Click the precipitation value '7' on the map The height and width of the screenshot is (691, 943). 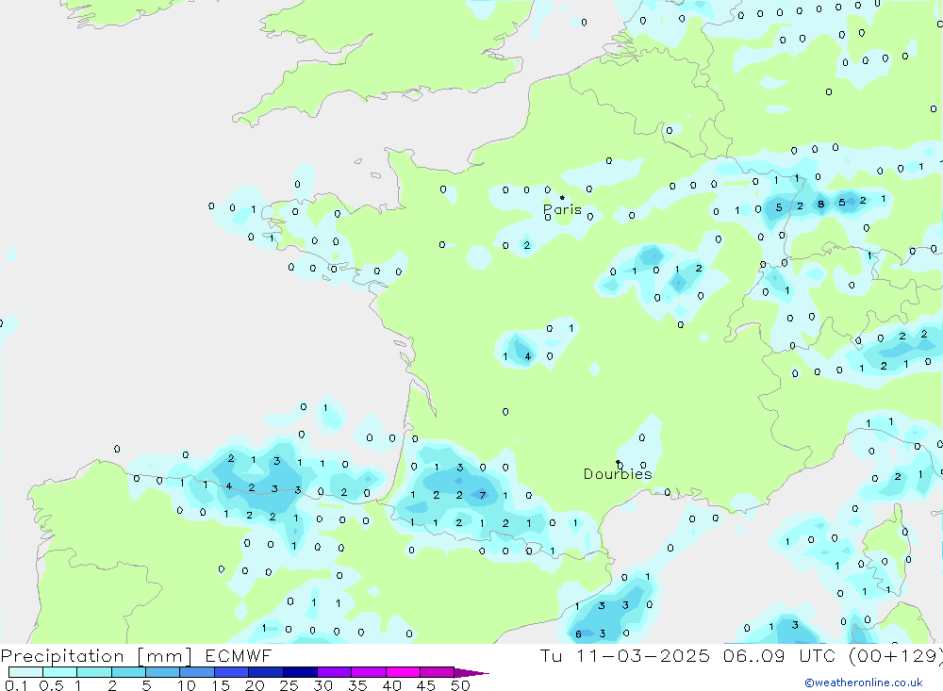point(482,496)
